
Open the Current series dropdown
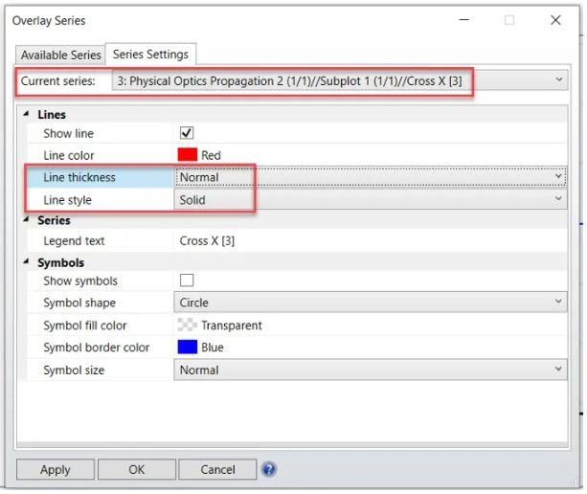point(559,81)
